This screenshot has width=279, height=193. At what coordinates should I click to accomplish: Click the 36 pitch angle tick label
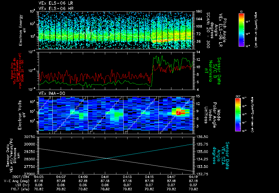198,41
